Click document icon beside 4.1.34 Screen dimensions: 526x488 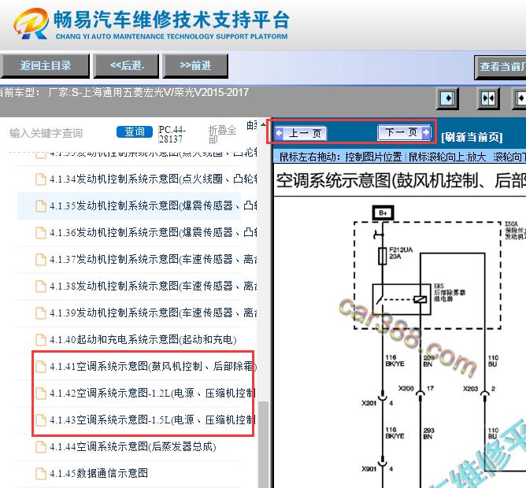point(41,179)
